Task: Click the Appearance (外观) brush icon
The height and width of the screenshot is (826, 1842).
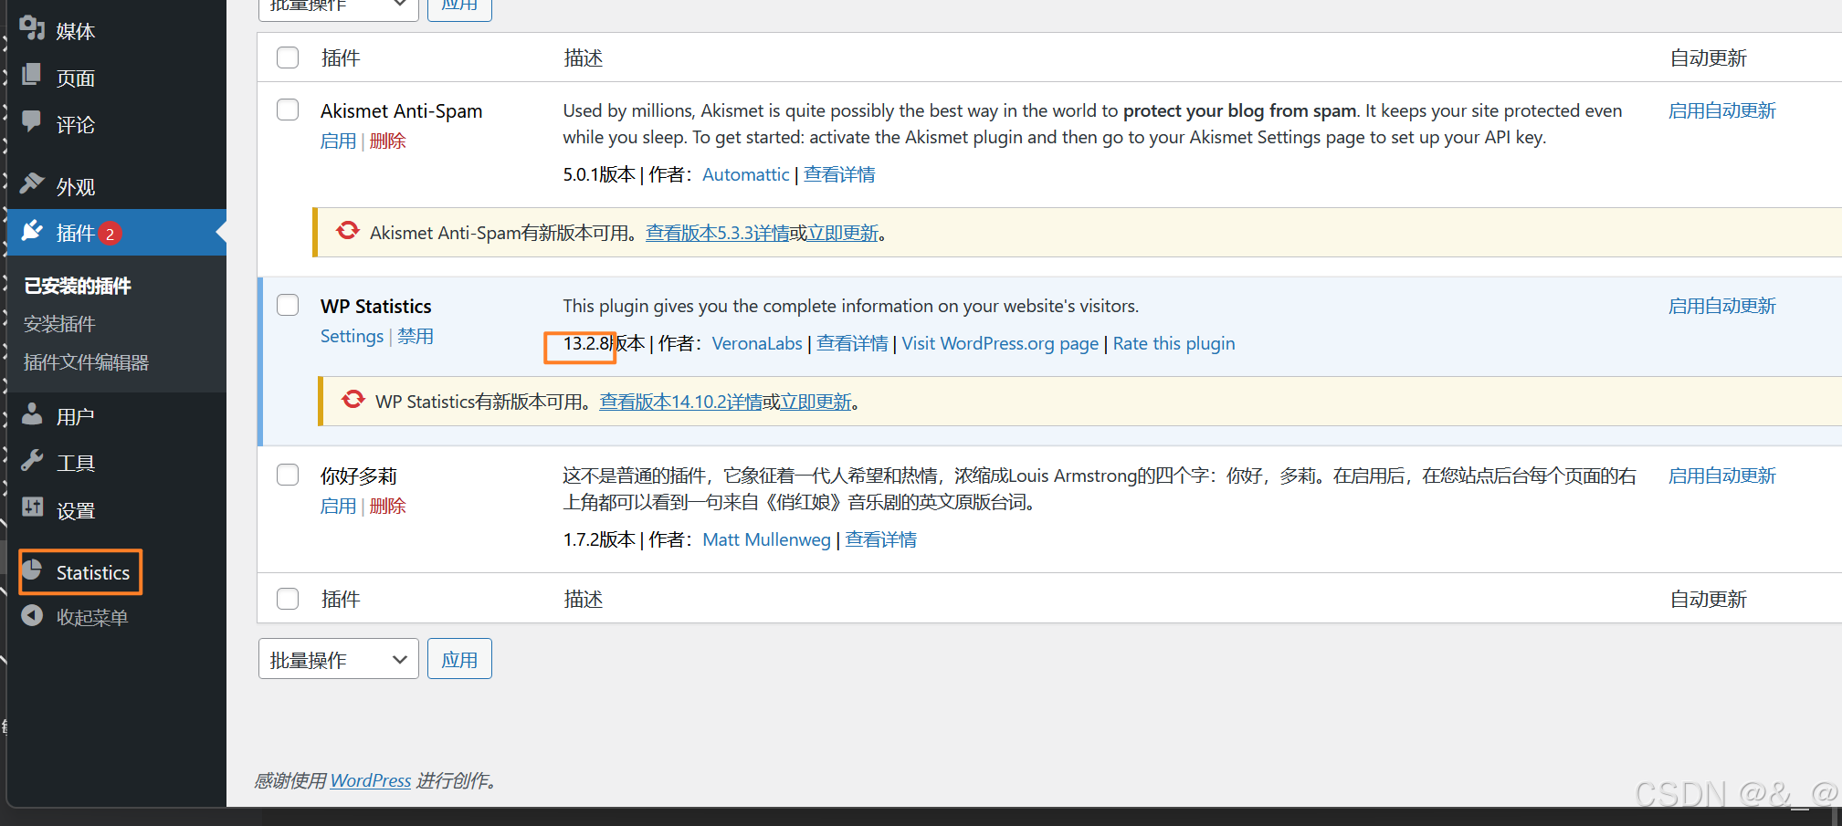Action: 32,183
